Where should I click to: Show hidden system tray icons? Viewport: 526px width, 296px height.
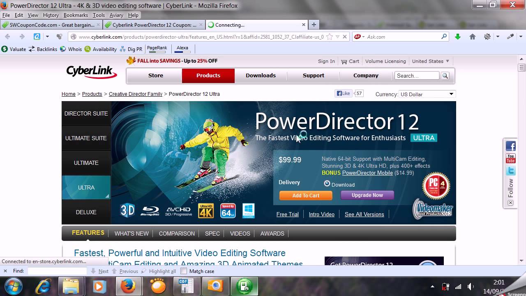(432, 287)
